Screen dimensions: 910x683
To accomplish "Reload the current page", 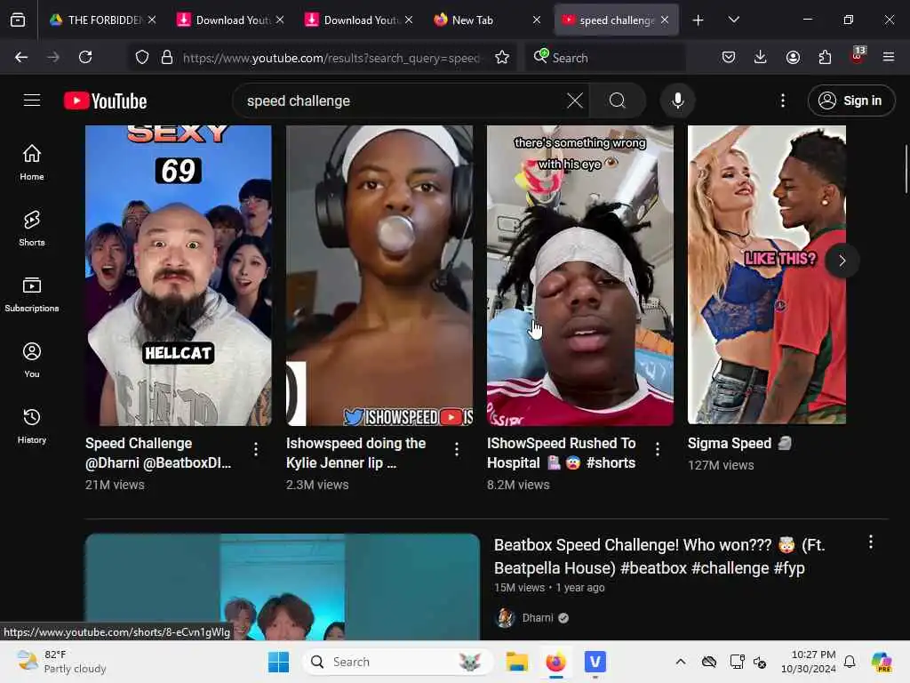I will tap(85, 57).
